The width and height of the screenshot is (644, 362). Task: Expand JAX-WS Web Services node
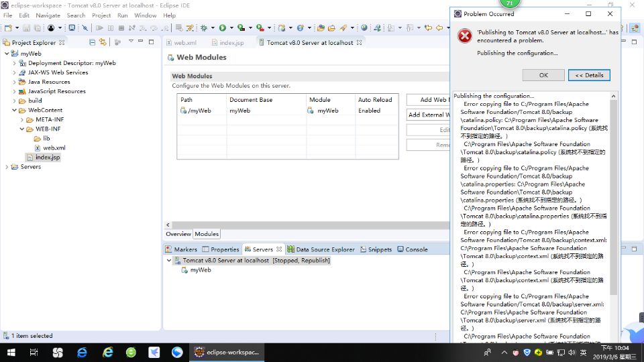coord(14,72)
